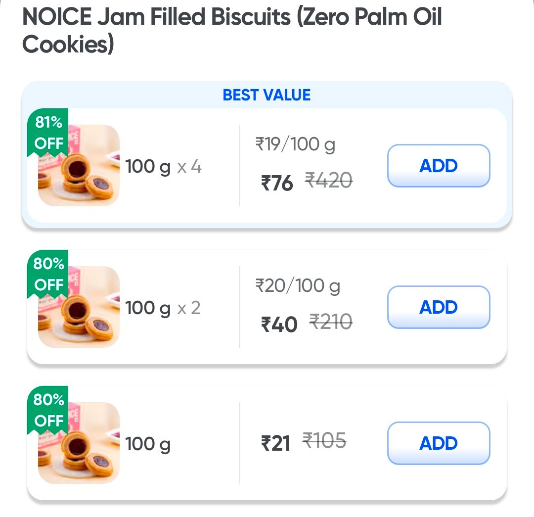Add the single 100 g pack
The width and height of the screenshot is (534, 517).
438,443
